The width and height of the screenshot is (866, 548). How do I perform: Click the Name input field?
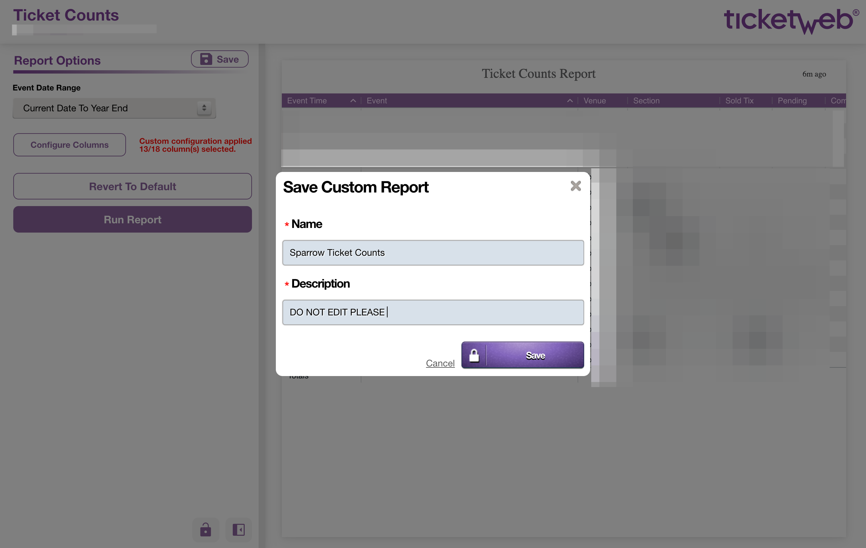pyautogui.click(x=433, y=252)
